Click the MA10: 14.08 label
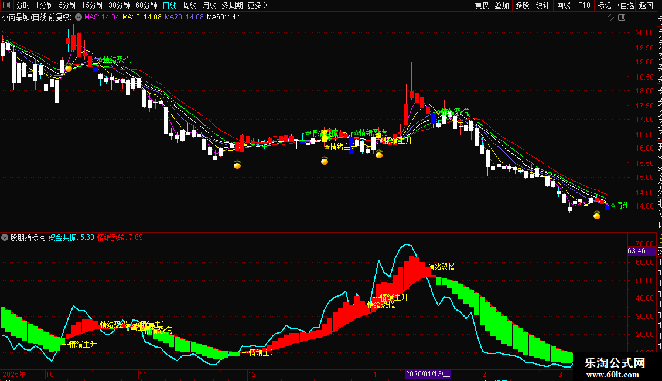The image size is (662, 381). click(142, 18)
